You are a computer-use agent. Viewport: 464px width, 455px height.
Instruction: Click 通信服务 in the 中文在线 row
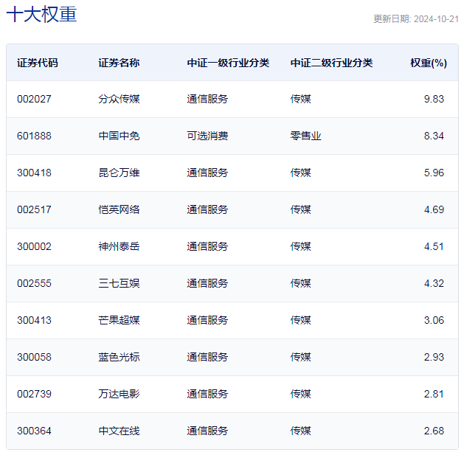(x=207, y=431)
